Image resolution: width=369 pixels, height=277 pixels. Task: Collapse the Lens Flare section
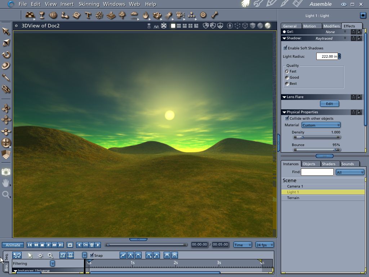point(284,97)
